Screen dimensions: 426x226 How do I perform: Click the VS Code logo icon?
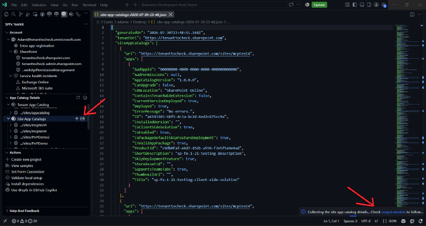coord(5,5)
